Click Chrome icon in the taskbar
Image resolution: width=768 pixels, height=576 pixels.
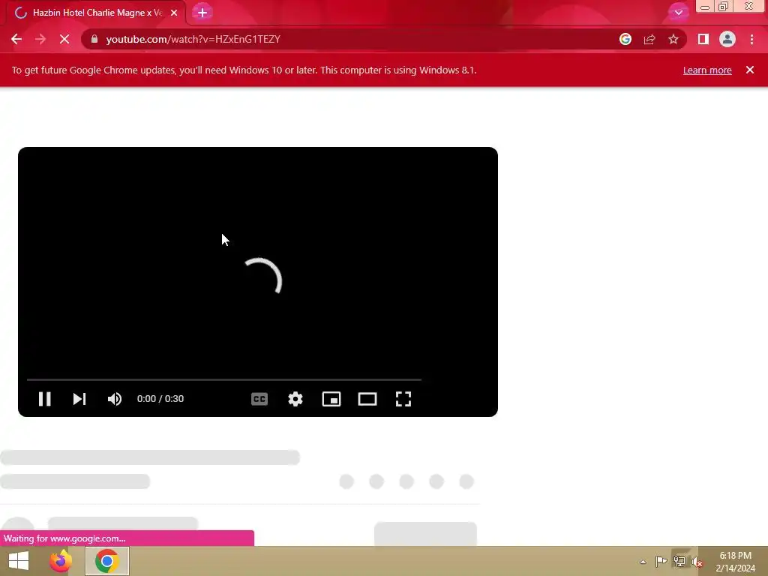pos(106,561)
